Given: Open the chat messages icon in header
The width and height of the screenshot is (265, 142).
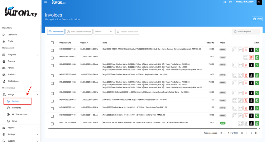Looking at the screenshot, I should (x=224, y=2).
